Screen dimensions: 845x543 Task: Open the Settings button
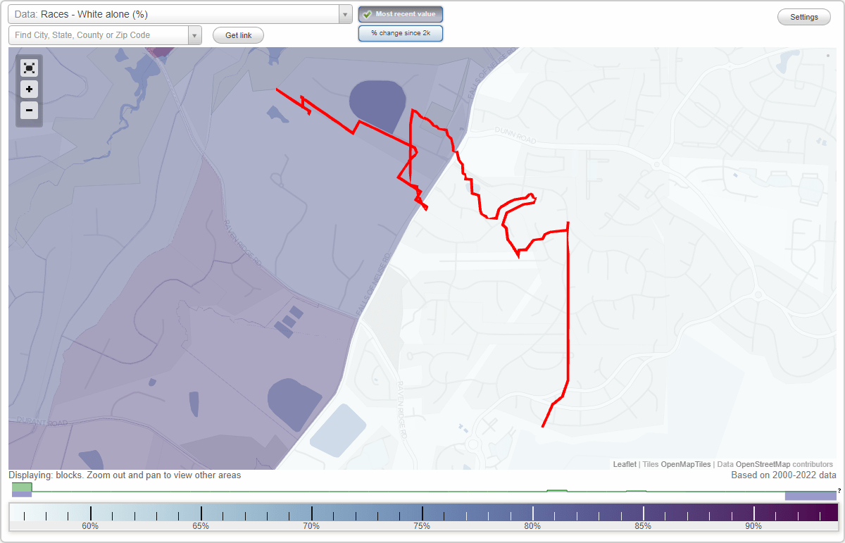pyautogui.click(x=804, y=18)
